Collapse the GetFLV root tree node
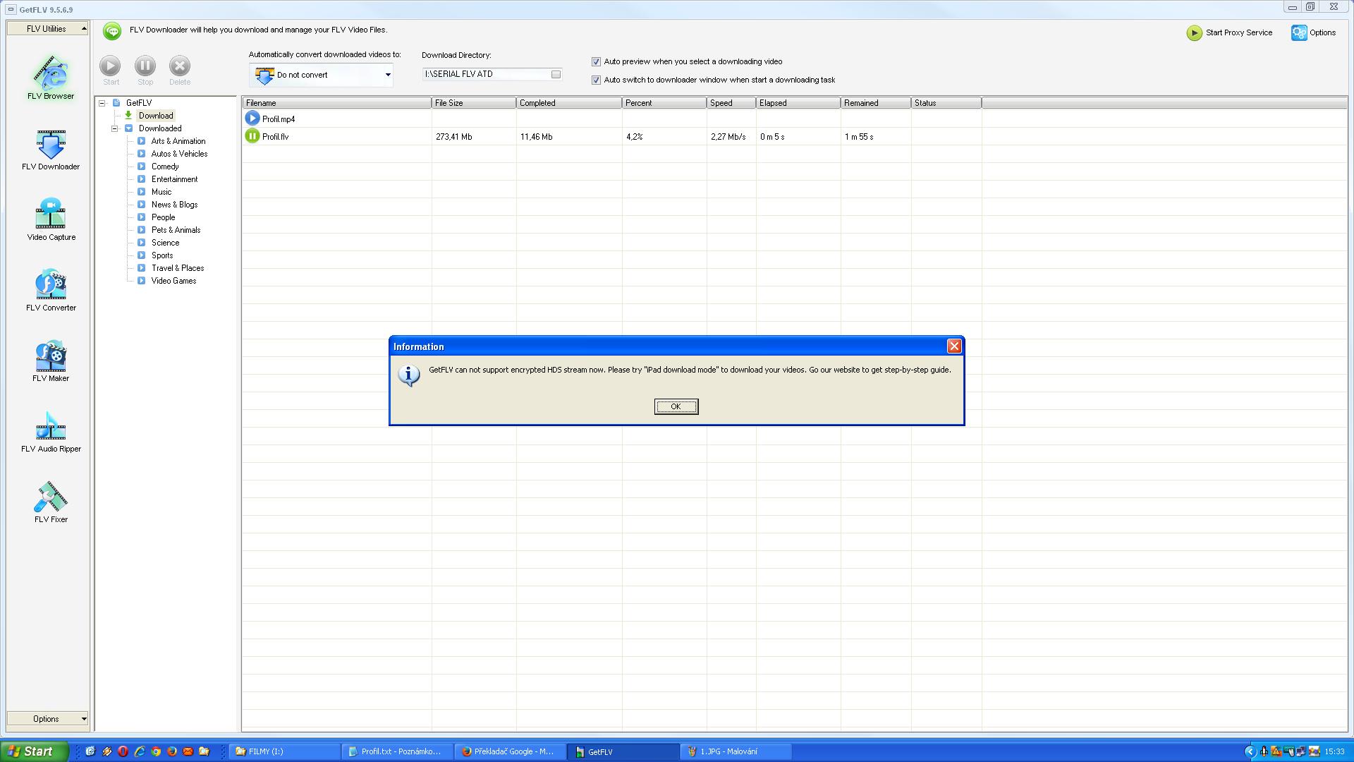Screen dimensions: 1354x762 tap(102, 103)
